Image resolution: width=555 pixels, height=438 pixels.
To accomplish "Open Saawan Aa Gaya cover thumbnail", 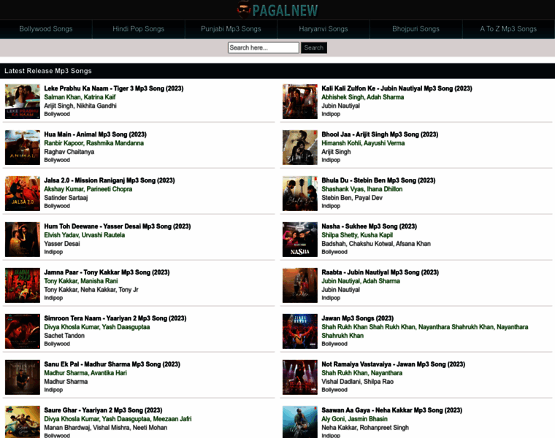I will point(300,422).
